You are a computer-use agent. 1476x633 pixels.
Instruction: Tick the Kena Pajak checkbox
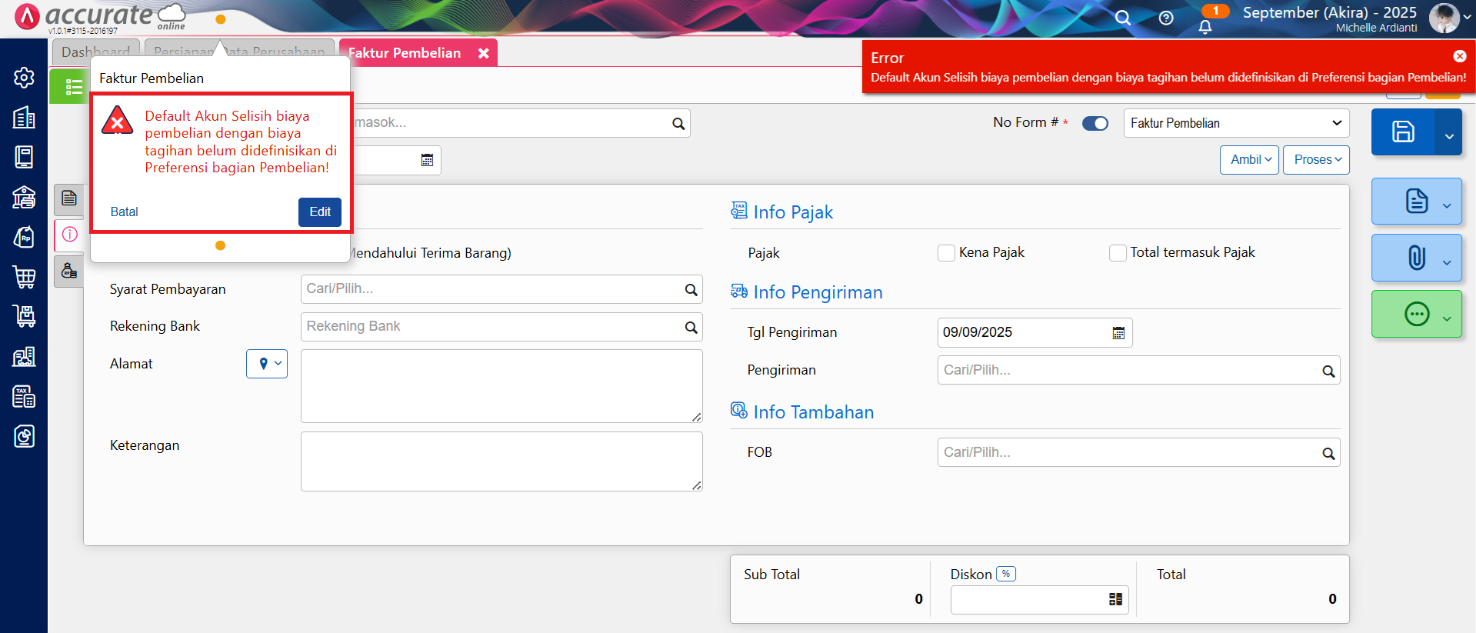coord(946,253)
